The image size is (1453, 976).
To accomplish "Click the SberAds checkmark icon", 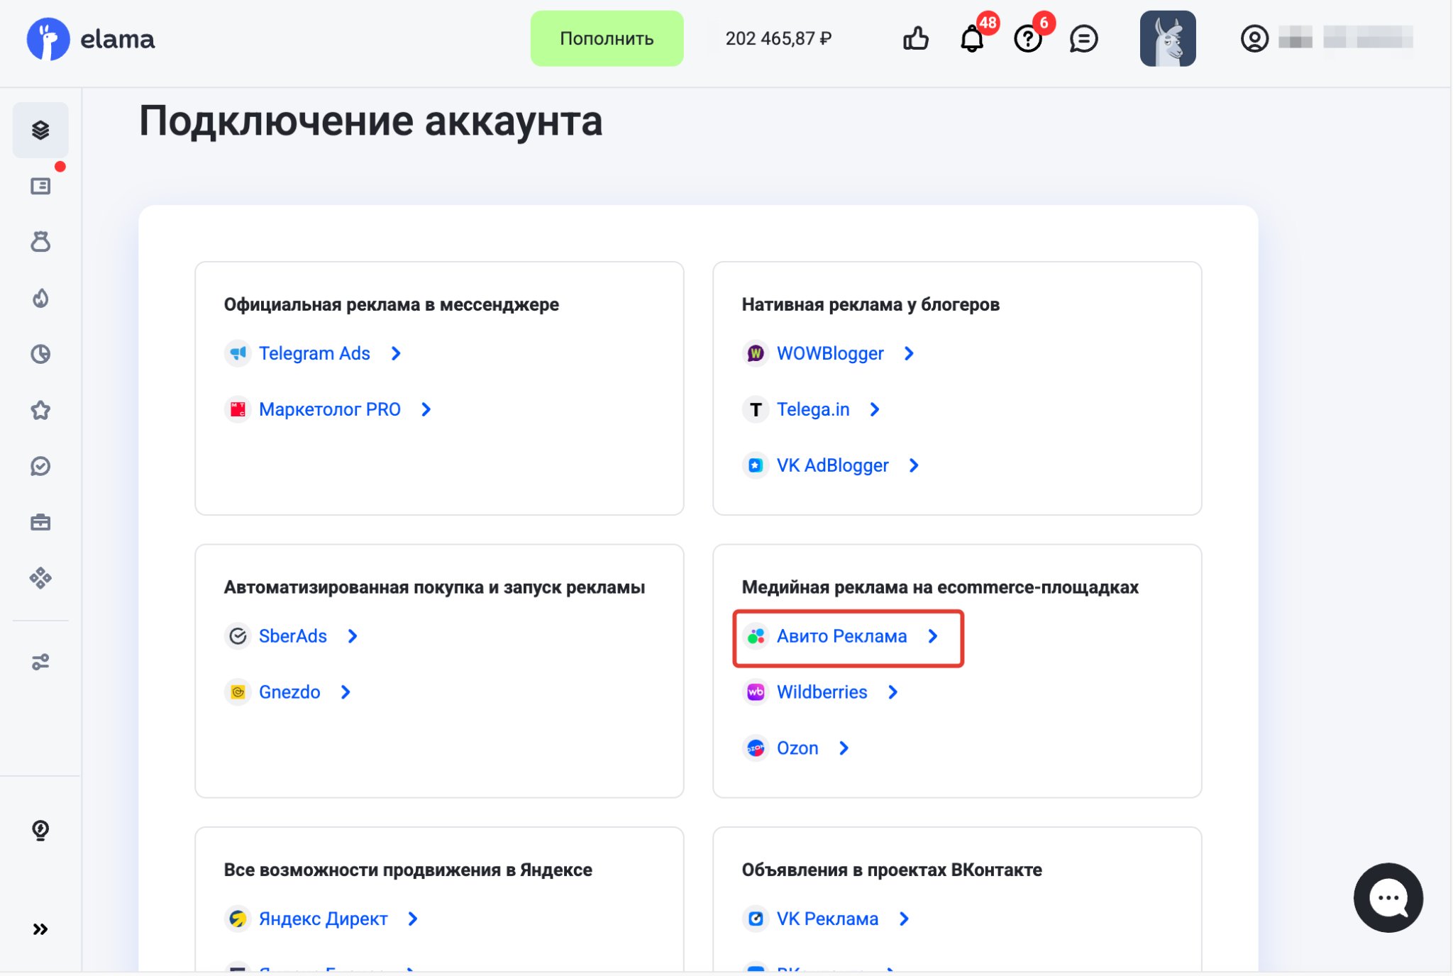I will coord(238,636).
